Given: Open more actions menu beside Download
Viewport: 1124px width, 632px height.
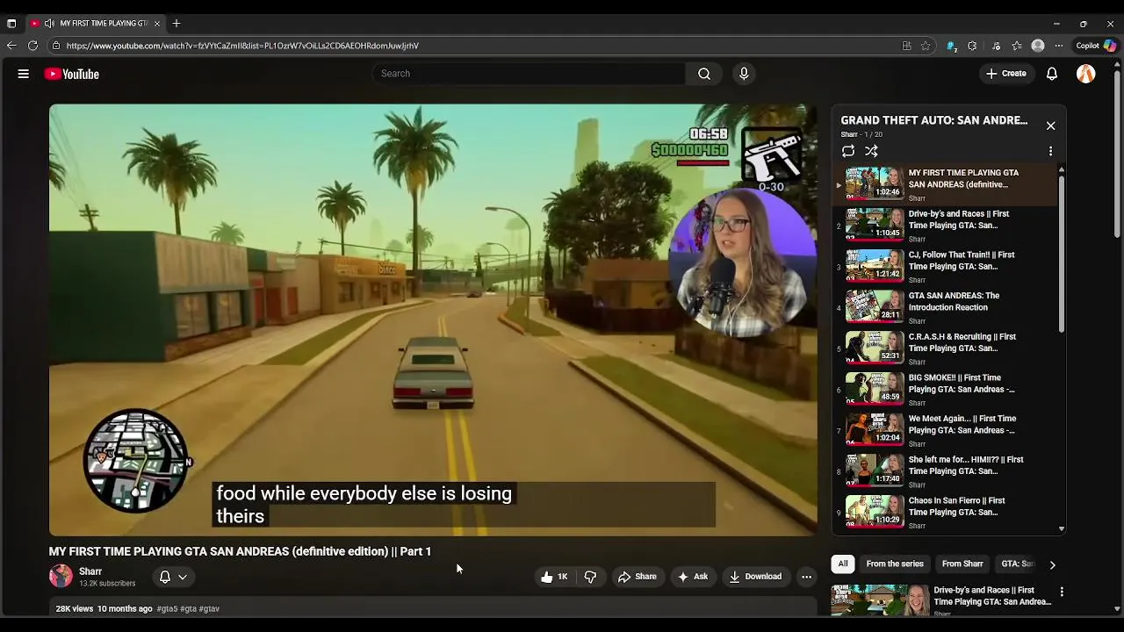Looking at the screenshot, I should point(806,577).
